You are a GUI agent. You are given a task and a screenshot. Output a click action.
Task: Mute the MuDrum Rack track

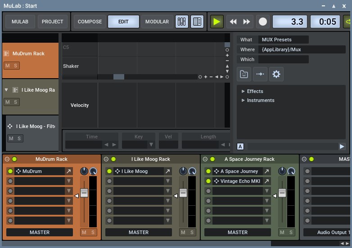(7, 66)
